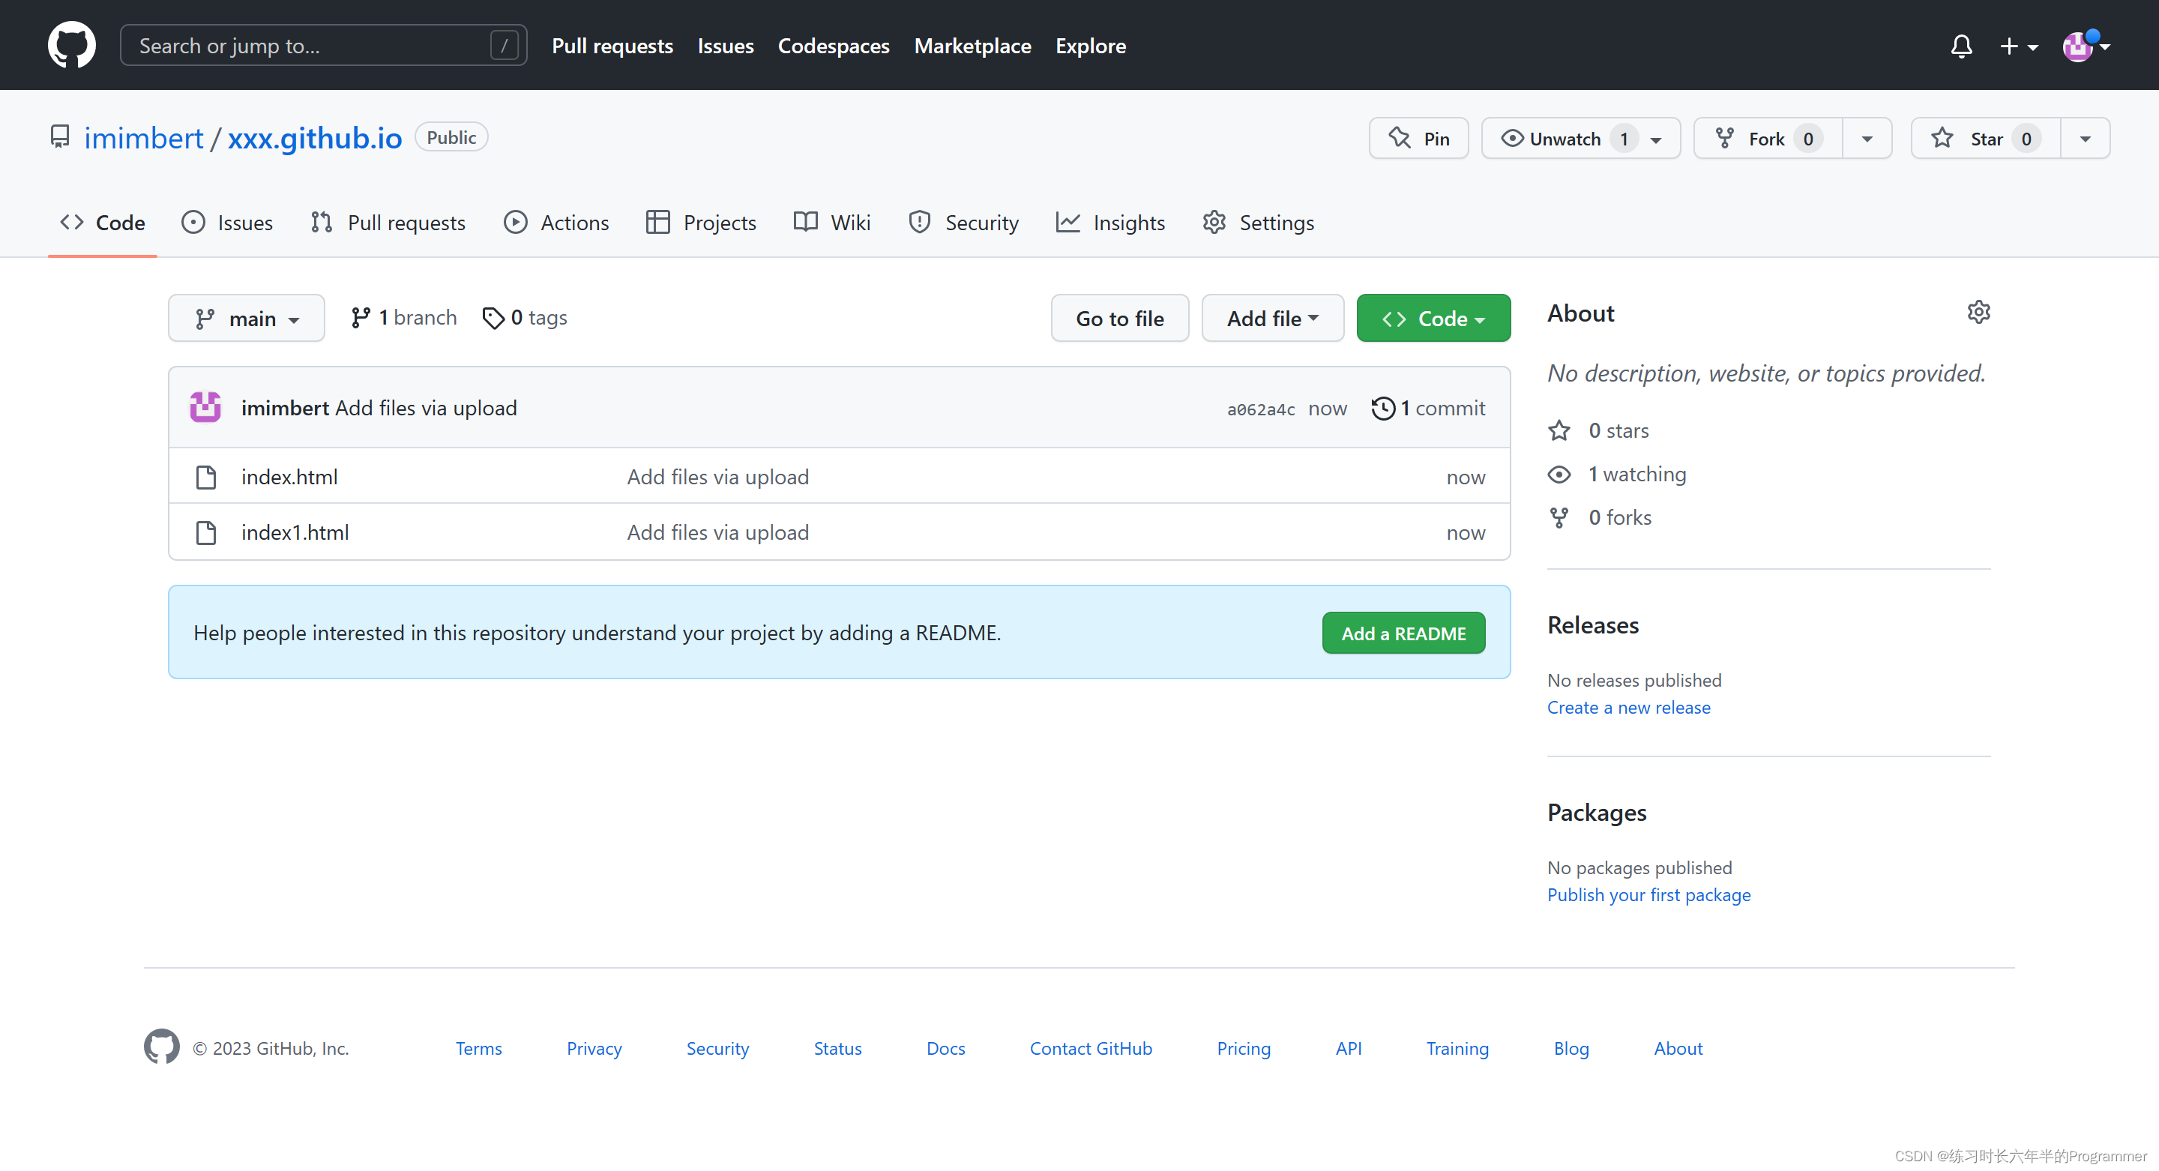Expand the Code button dropdown arrow
Screen dimensions: 2159x1171
(1481, 317)
